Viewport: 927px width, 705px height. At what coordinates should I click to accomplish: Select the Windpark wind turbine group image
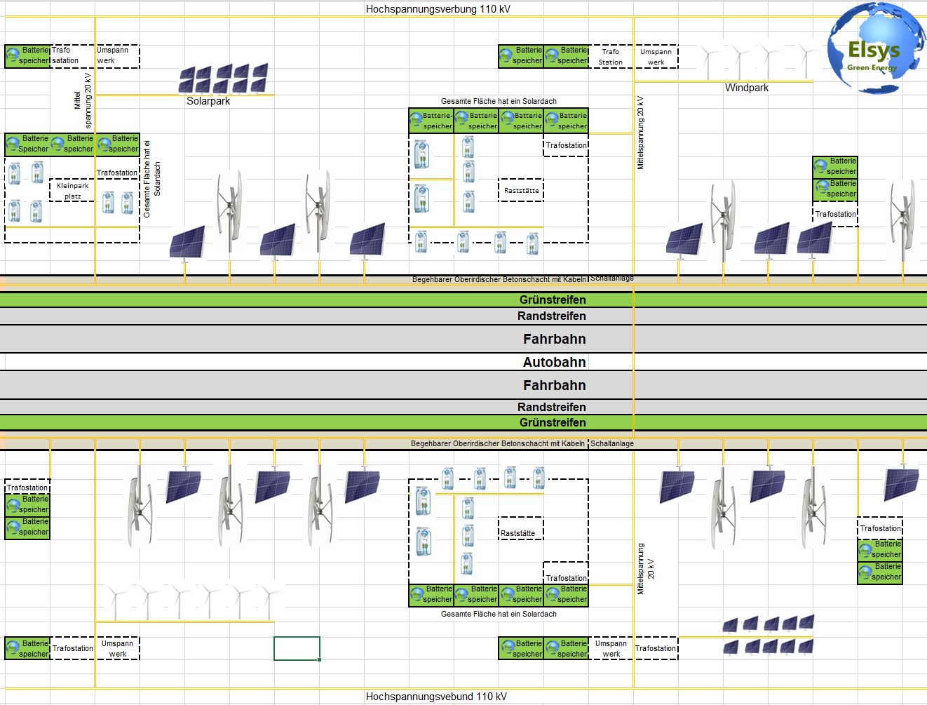757,60
